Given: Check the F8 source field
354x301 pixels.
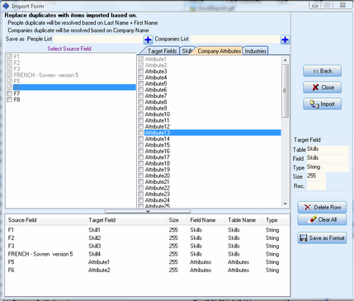Looking at the screenshot, I should click(10, 100).
